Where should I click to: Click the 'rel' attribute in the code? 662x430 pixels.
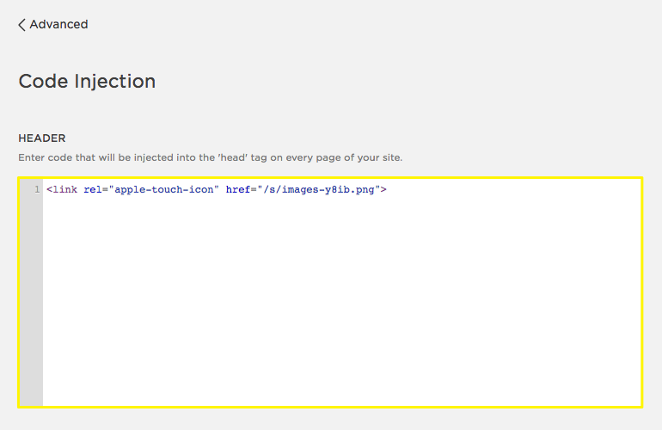93,189
